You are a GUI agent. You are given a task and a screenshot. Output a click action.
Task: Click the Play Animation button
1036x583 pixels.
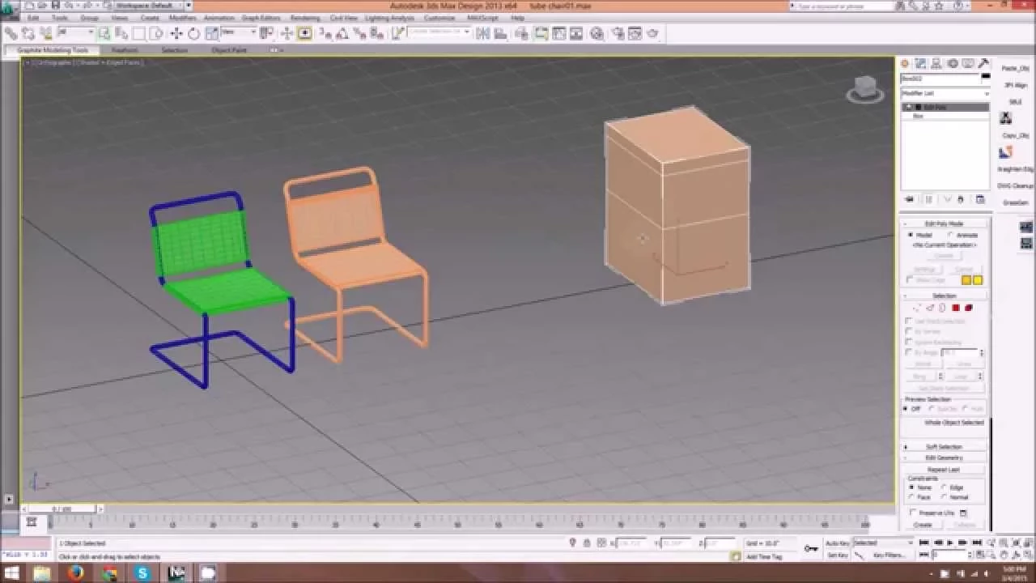point(949,543)
